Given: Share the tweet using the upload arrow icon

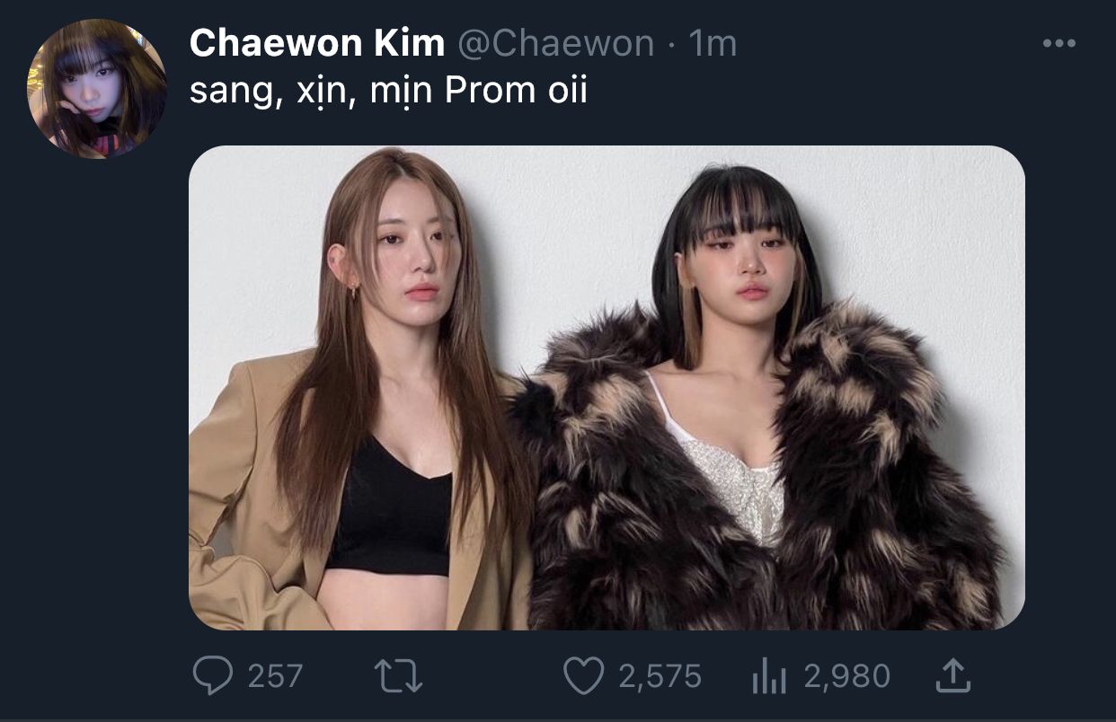Looking at the screenshot, I should [x=952, y=675].
